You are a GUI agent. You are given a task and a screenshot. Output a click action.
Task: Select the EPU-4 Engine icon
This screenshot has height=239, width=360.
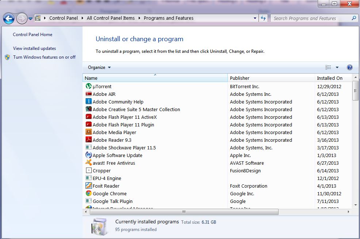pyautogui.click(x=89, y=178)
